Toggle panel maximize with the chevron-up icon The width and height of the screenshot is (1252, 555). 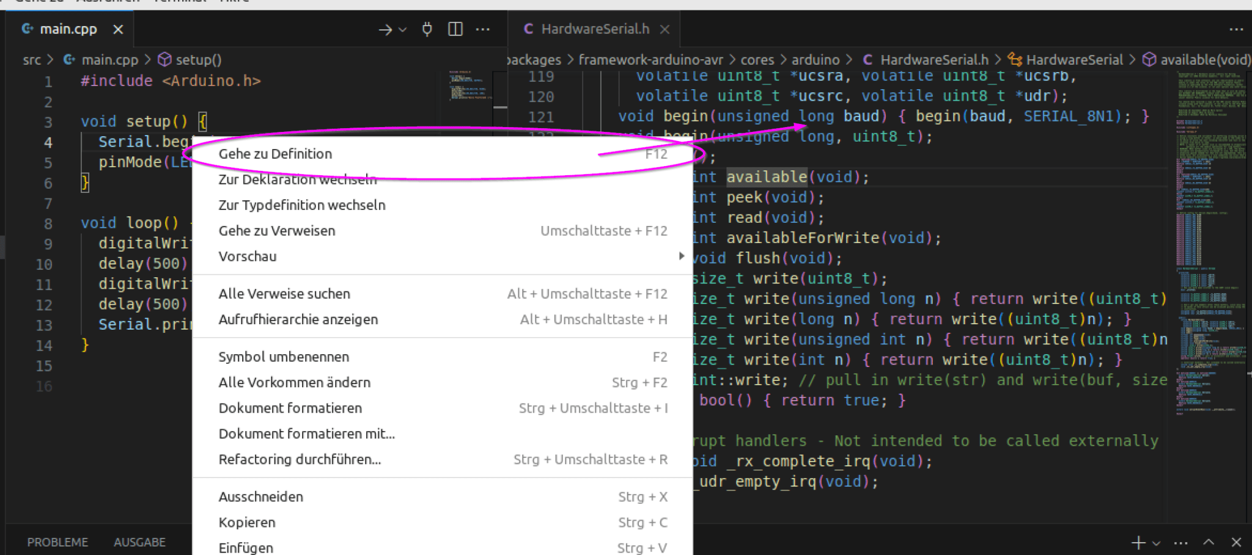(1209, 542)
